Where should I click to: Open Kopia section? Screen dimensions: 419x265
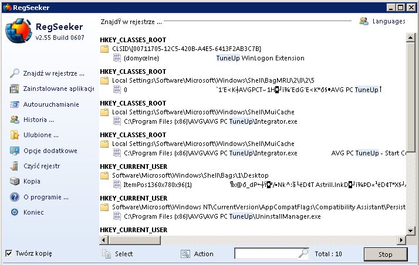click(32, 181)
